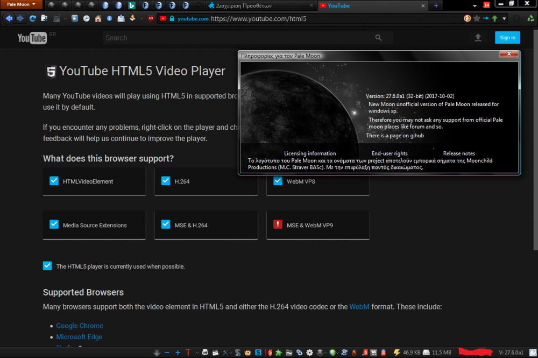The width and height of the screenshot is (538, 358).
Task: Click the YouTube icon in the toolbar
Action: click(x=163, y=18)
